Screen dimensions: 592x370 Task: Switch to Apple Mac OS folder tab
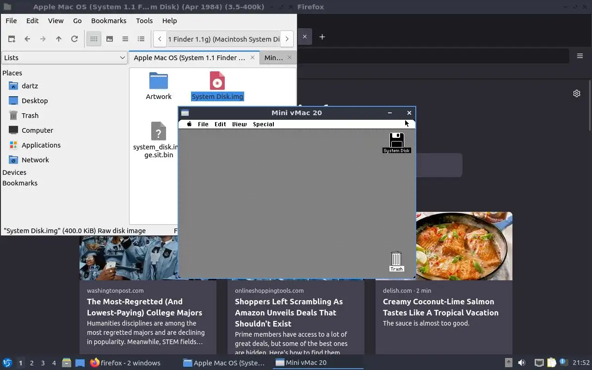tap(189, 57)
